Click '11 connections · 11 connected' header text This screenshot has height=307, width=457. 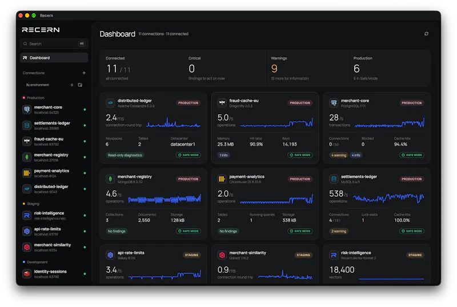click(163, 34)
